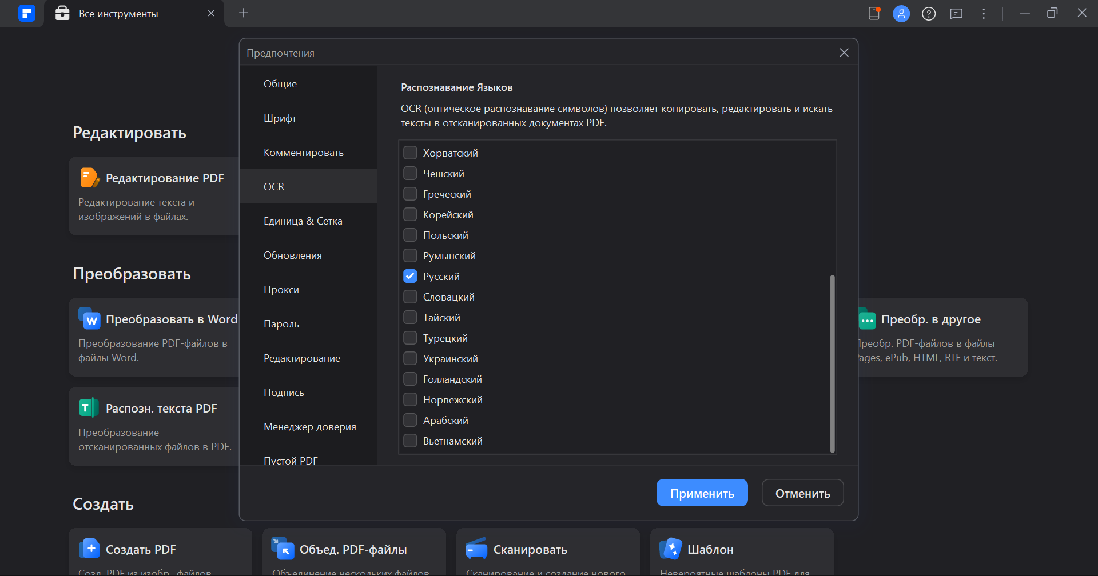Click the Преобр. в другое icon
1098x576 pixels.
(x=867, y=319)
